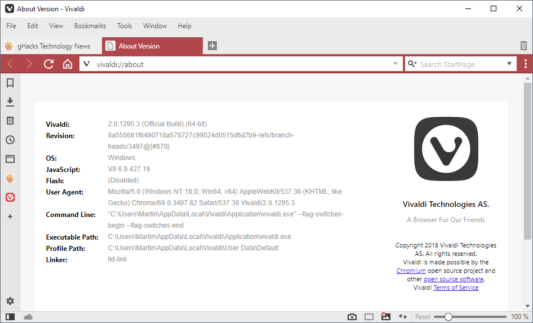Open the closed tabs trash can
This screenshot has width=533, height=323.
click(x=523, y=46)
